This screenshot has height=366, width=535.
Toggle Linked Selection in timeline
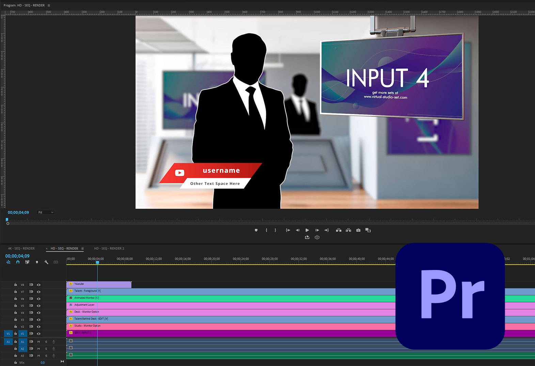27,262
